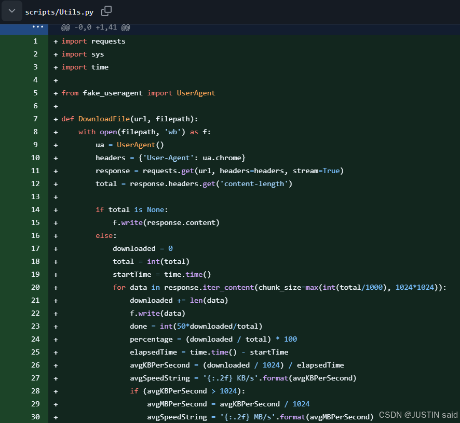The height and width of the screenshot is (423, 460).
Task: Click 'UserAgent' in the fake_useragent import line
Action: tap(196, 93)
